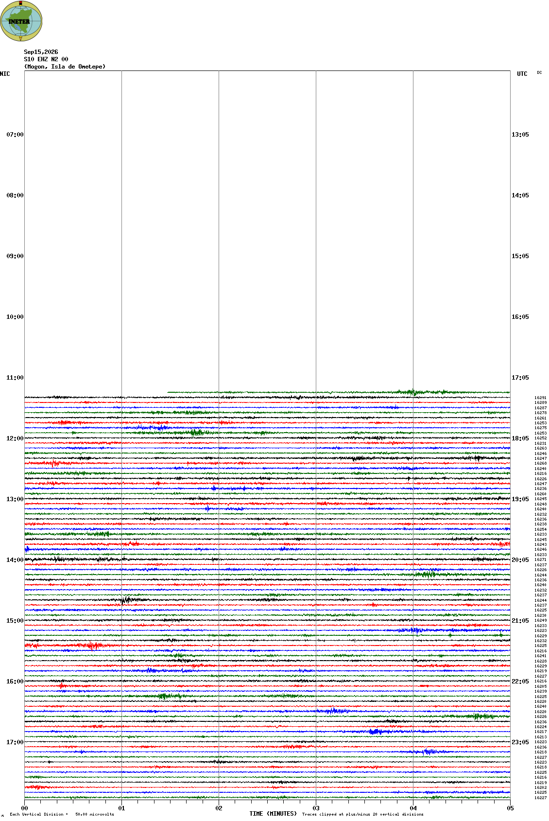Click the INETER logo icon
549x821 pixels.
pyautogui.click(x=21, y=21)
